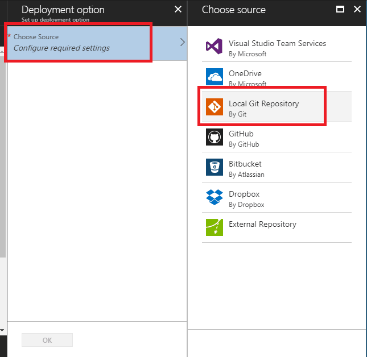Click the OneDrive cloud icon

click(x=215, y=77)
